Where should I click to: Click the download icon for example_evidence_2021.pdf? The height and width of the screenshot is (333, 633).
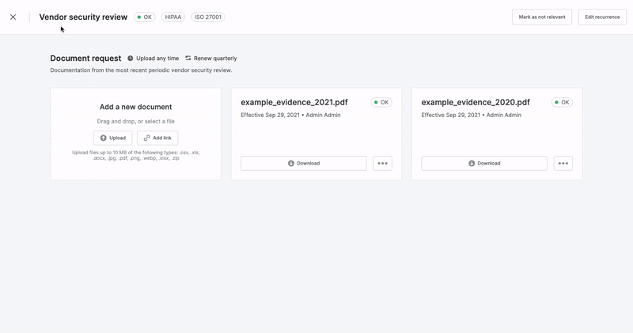291,164
